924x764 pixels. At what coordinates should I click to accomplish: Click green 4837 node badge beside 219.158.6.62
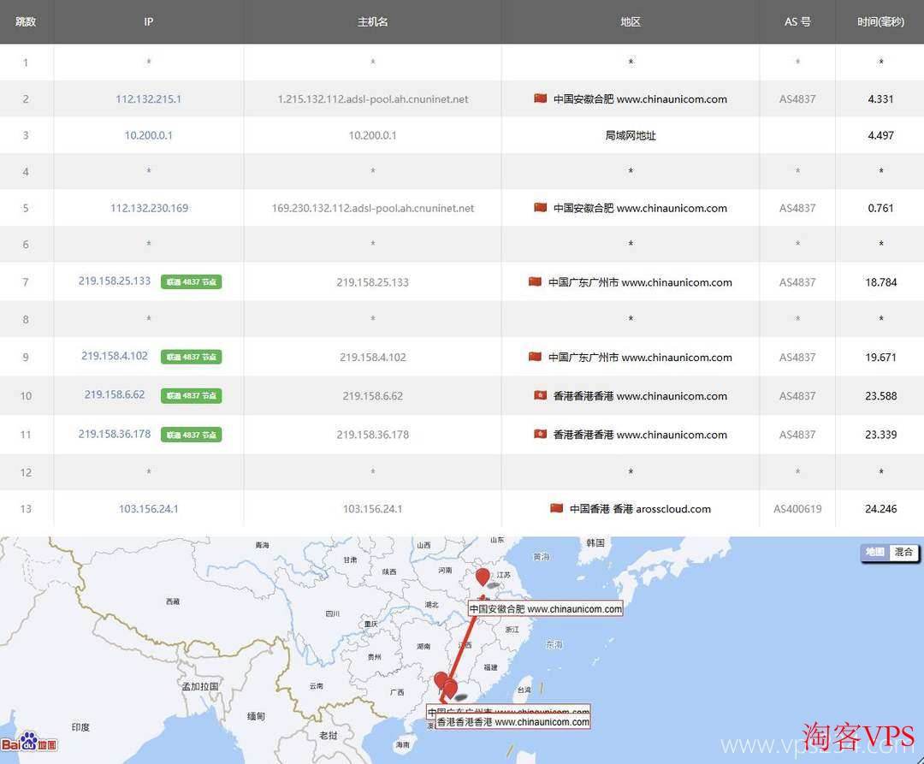coord(191,396)
